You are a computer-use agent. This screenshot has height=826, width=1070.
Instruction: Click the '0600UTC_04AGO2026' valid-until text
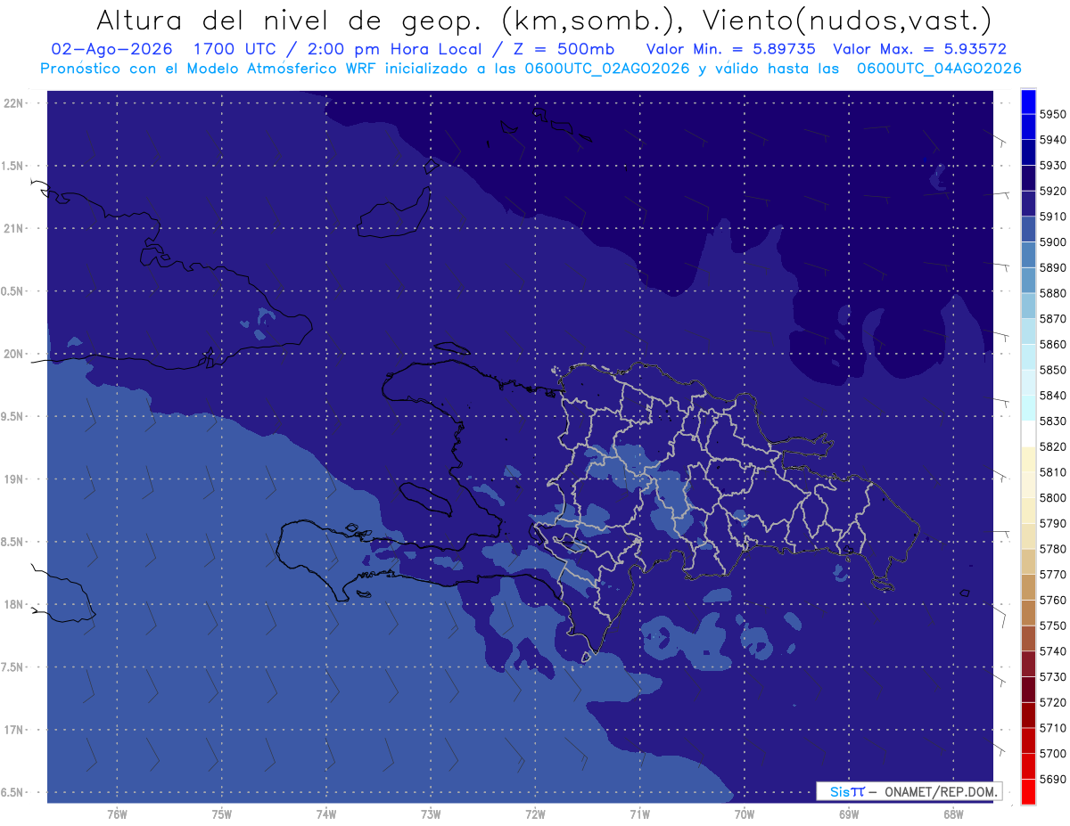[939, 69]
